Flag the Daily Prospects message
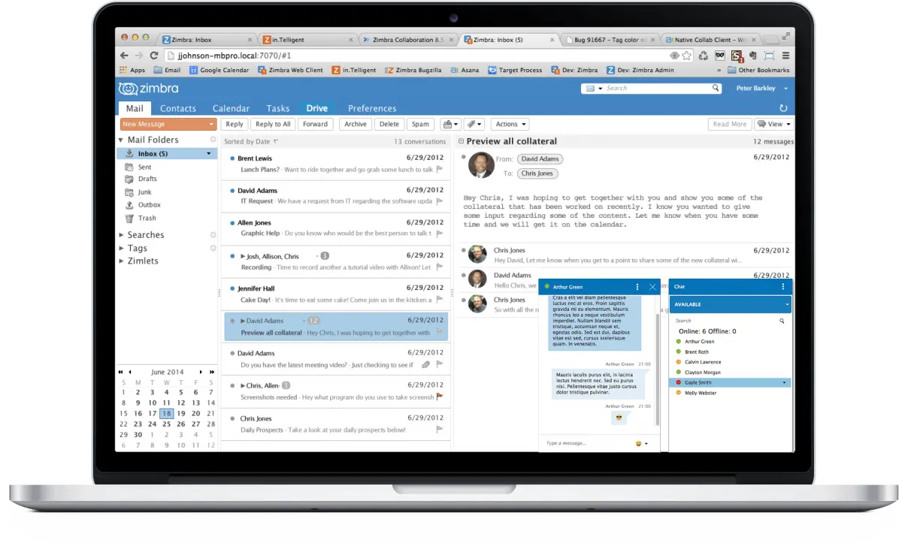The image size is (902, 549). pyautogui.click(x=440, y=430)
